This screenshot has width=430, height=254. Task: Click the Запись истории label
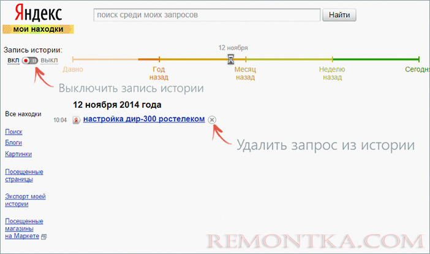(33, 50)
